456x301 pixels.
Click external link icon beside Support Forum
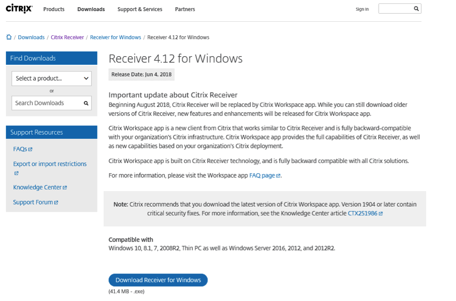click(x=56, y=203)
